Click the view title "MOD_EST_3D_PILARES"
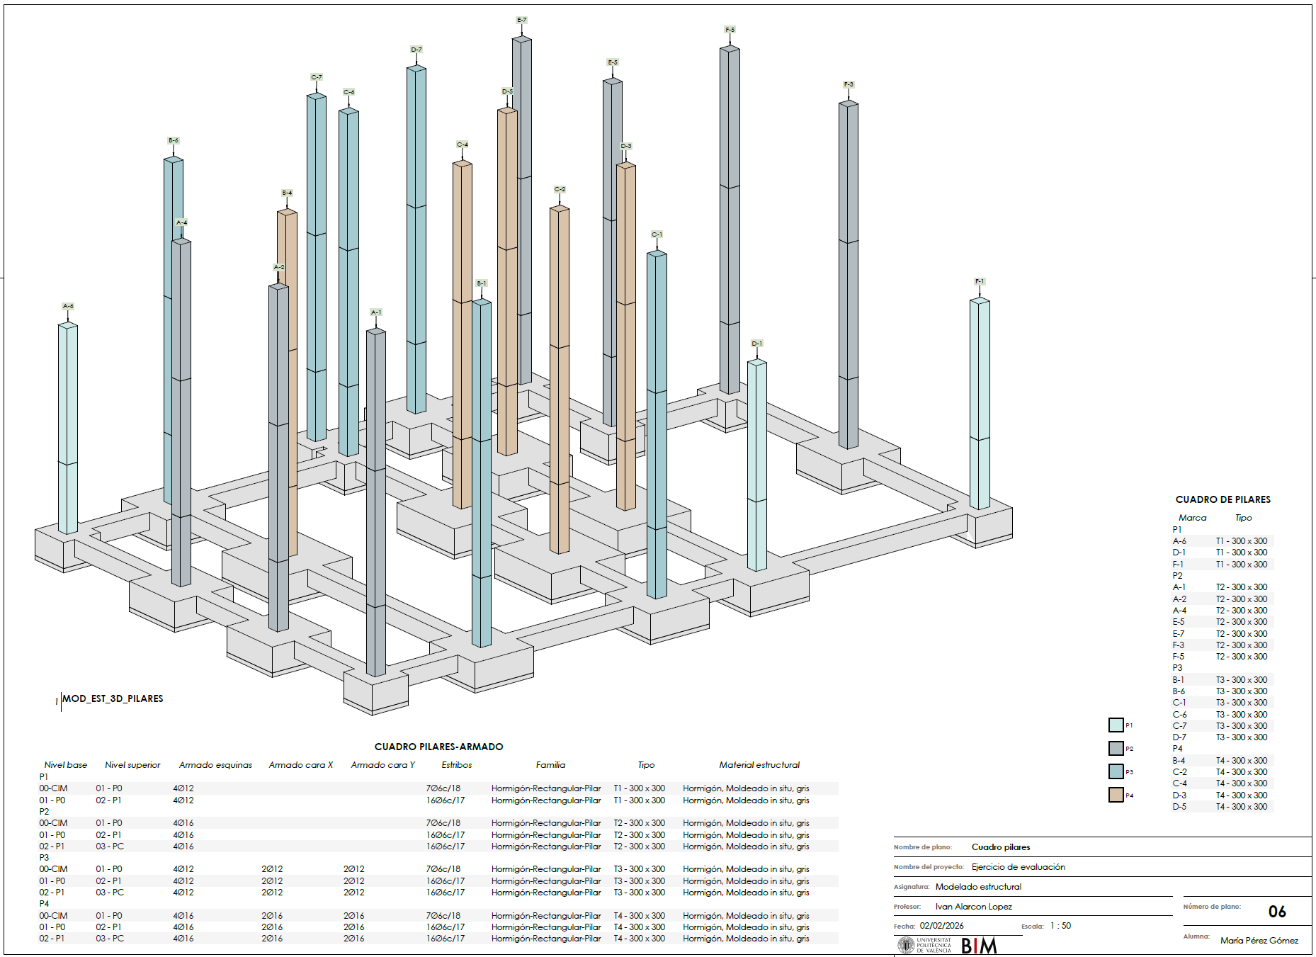The width and height of the screenshot is (1316, 957). tap(113, 698)
